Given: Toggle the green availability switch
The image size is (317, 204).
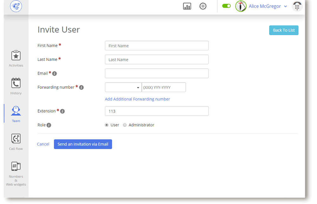Looking at the screenshot, I should 226,6.
